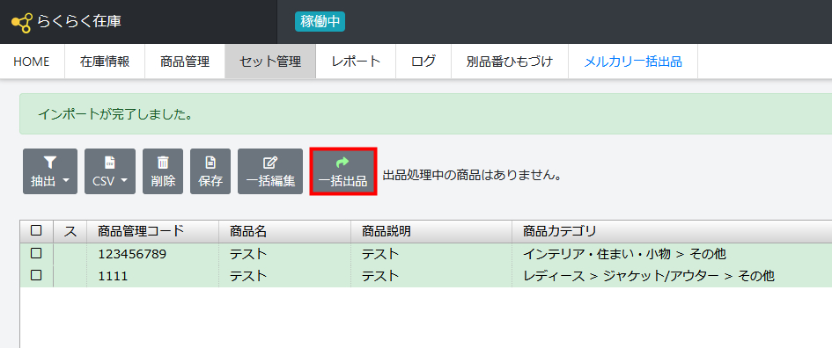This screenshot has width=832, height=348.
Task: Click the 商品説明 column header
Action: [431, 231]
